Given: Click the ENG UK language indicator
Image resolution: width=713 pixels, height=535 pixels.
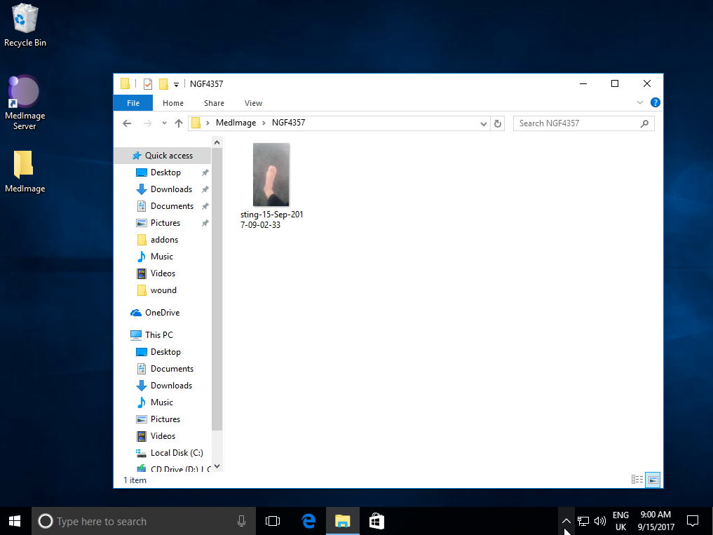Looking at the screenshot, I should tap(620, 522).
